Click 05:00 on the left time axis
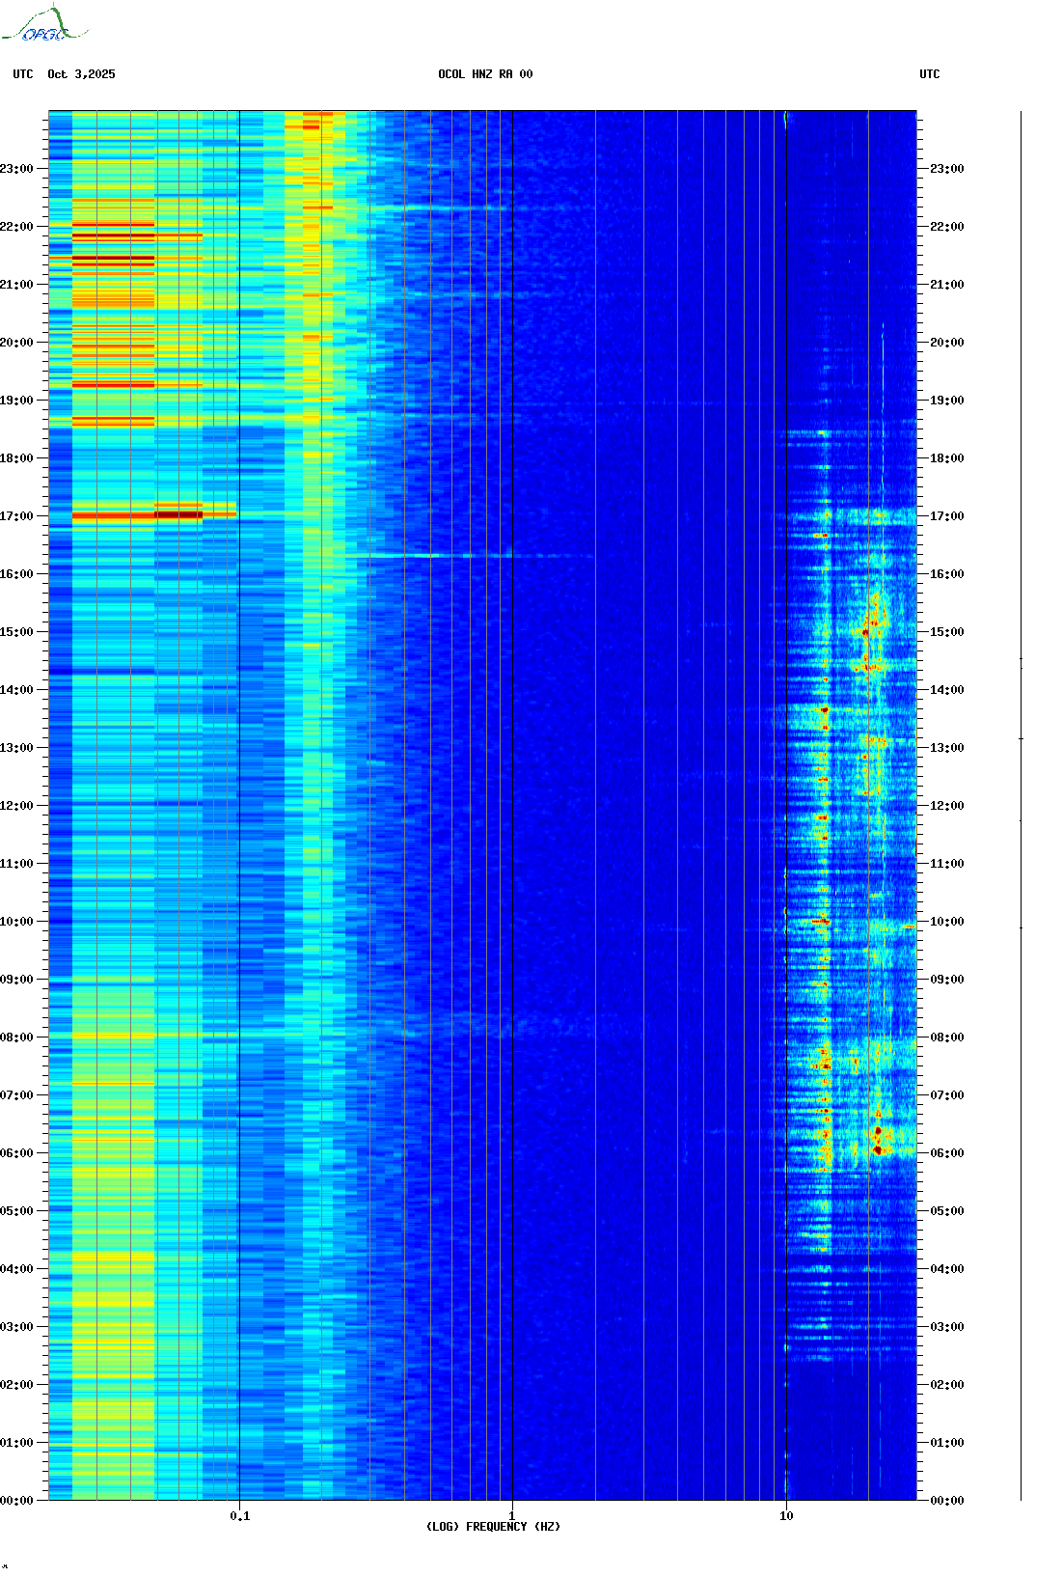The height and width of the screenshot is (1577, 1063). click(16, 1211)
